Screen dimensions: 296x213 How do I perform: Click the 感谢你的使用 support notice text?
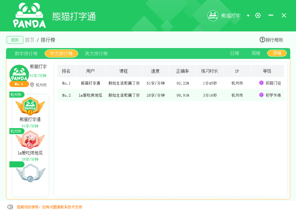click(x=49, y=207)
